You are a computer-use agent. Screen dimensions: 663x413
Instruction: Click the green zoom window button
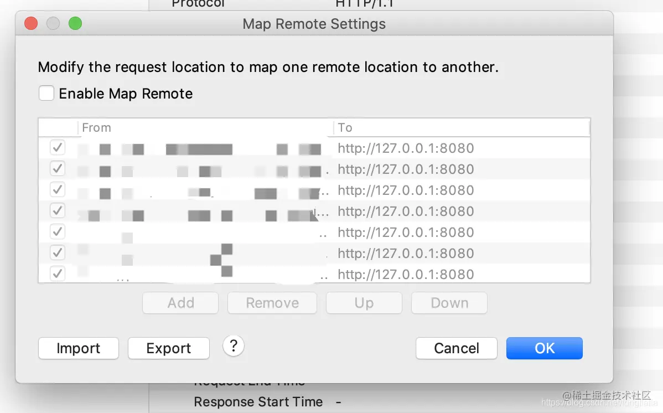75,23
